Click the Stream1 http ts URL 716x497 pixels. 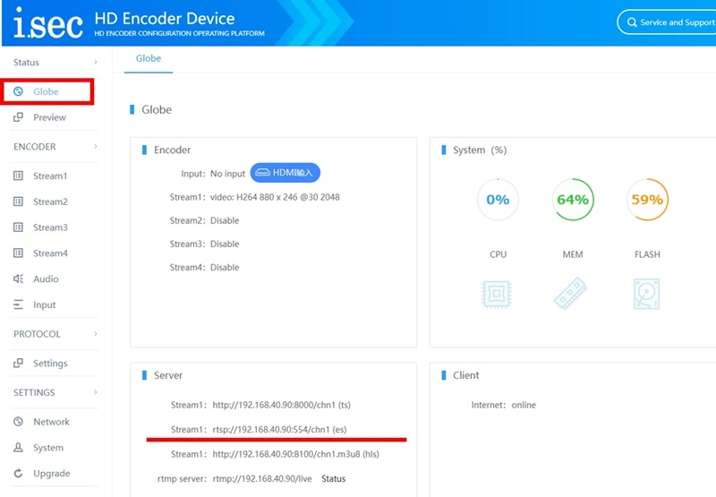point(281,405)
